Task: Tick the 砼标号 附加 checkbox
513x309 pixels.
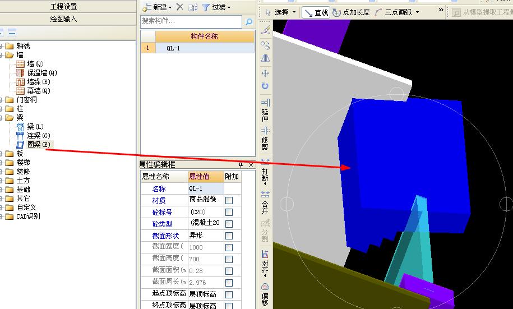Action: [229, 212]
